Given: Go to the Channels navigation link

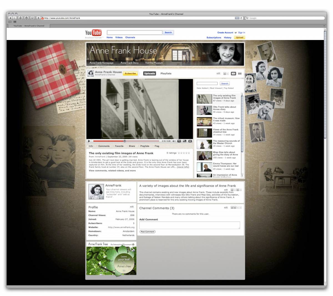Looking at the screenshot, I should [130, 37].
